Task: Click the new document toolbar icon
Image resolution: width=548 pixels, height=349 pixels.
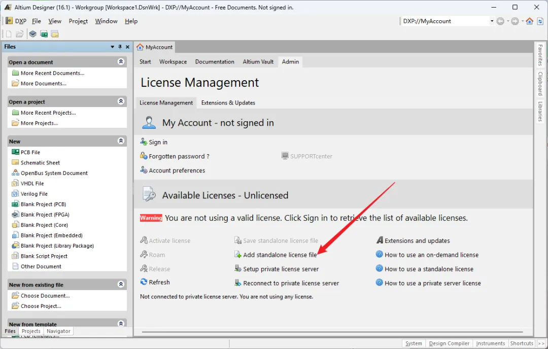Action: pyautogui.click(x=9, y=34)
